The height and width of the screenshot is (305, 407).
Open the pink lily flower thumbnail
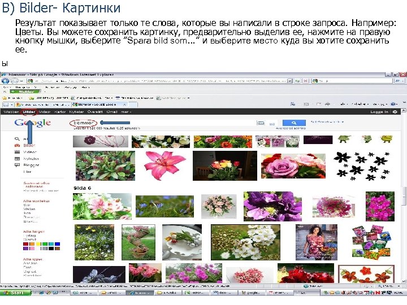point(164,165)
